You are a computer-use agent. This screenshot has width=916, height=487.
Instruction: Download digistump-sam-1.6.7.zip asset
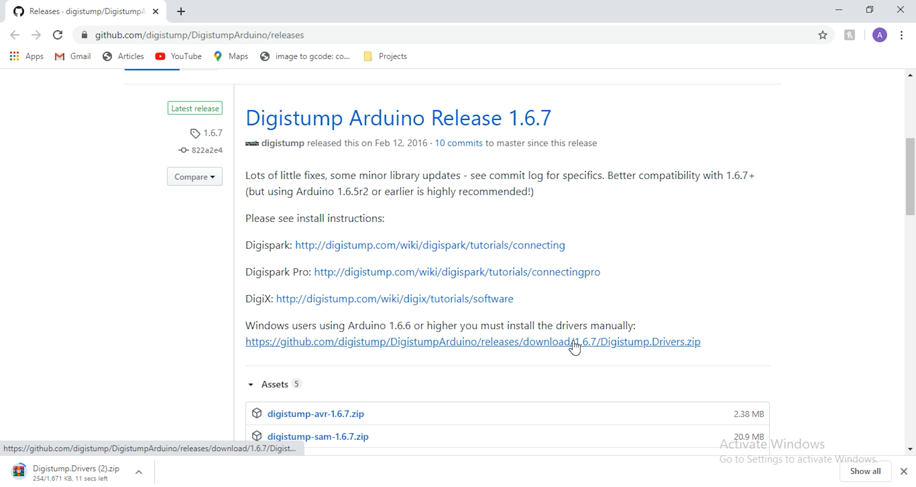click(x=318, y=436)
